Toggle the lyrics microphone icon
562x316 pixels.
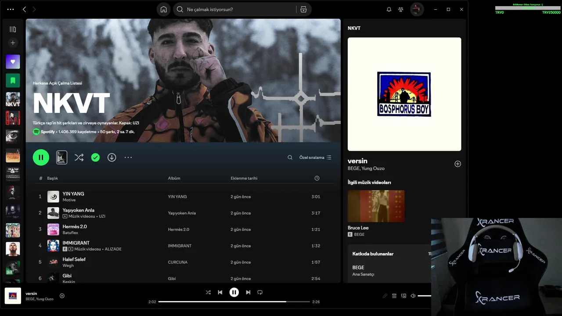(x=385, y=296)
